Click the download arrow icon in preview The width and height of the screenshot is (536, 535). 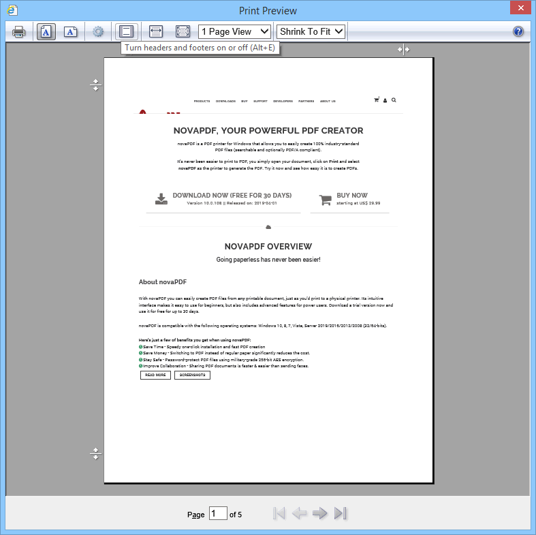[x=161, y=199]
